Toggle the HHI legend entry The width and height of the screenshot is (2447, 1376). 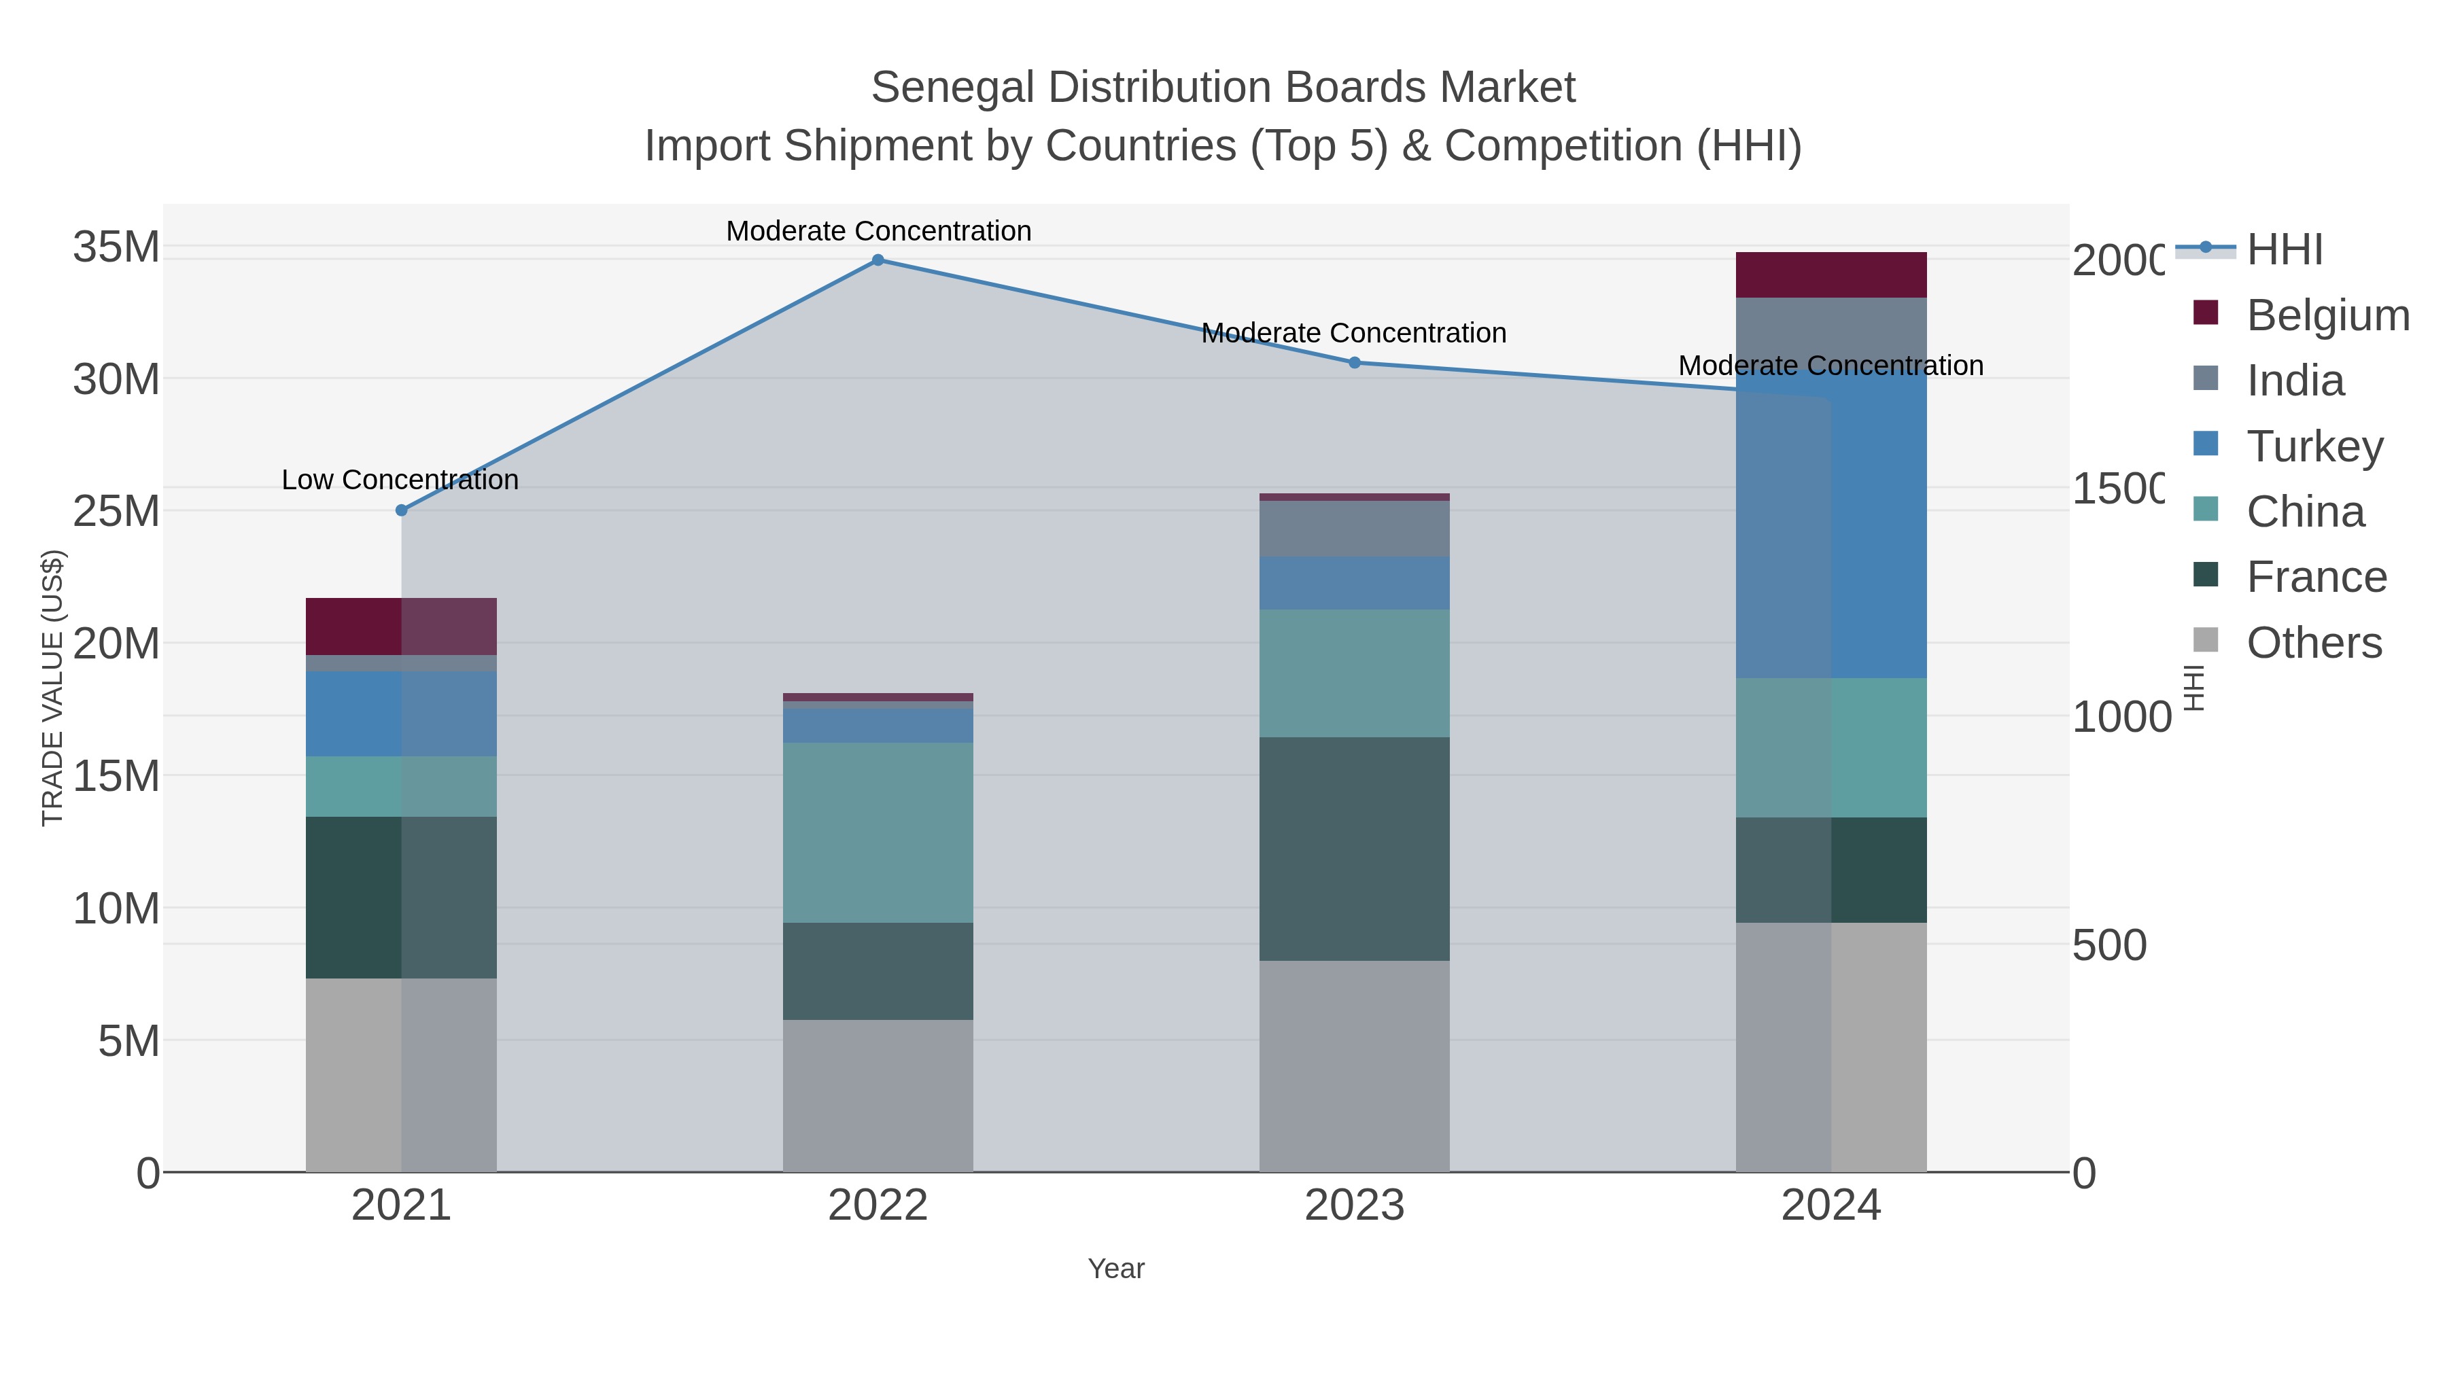(x=2249, y=250)
